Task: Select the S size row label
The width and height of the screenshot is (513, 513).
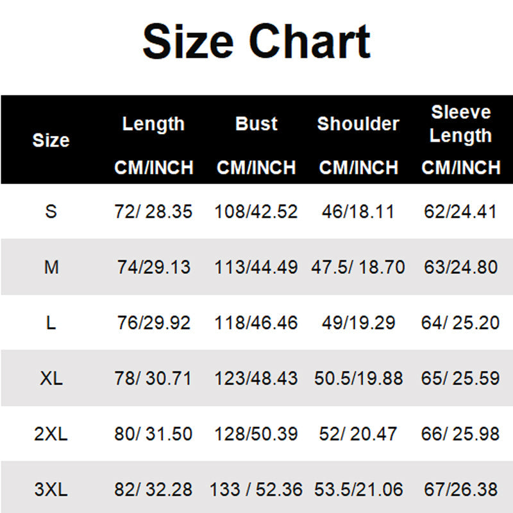Action: (51, 212)
